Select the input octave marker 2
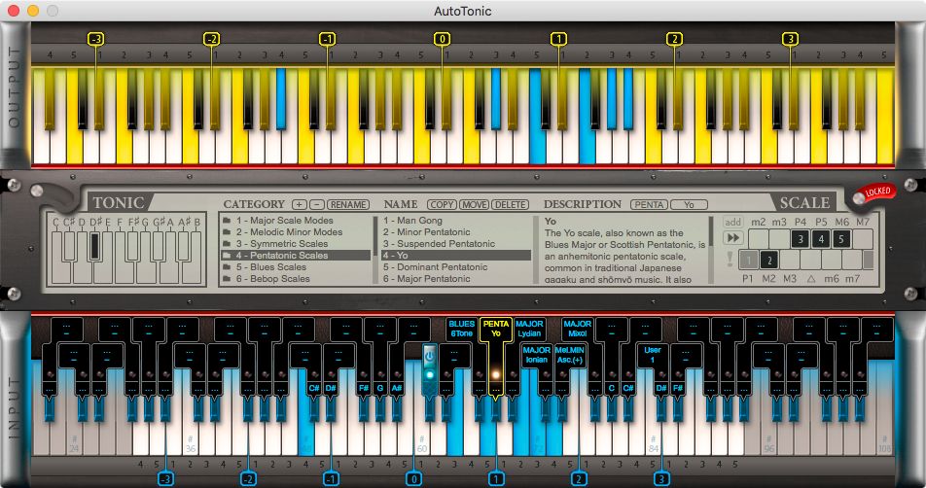The height and width of the screenshot is (488, 926). pos(579,478)
